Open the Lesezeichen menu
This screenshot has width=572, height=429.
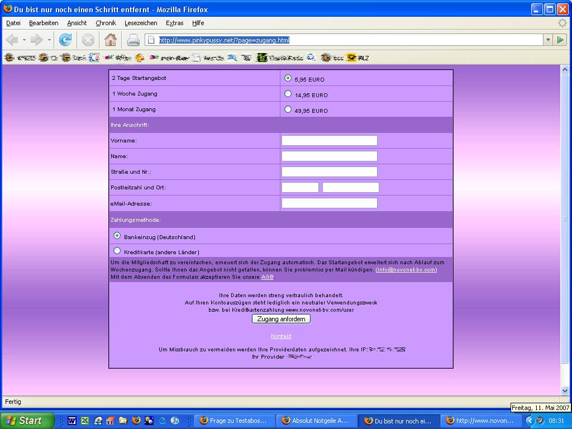tap(140, 23)
